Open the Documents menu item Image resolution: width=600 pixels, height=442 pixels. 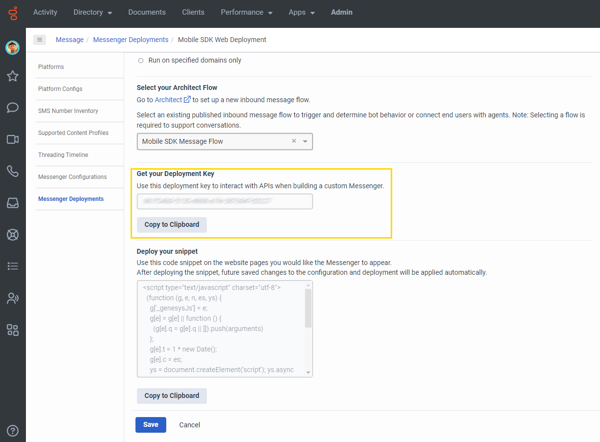coord(147,12)
